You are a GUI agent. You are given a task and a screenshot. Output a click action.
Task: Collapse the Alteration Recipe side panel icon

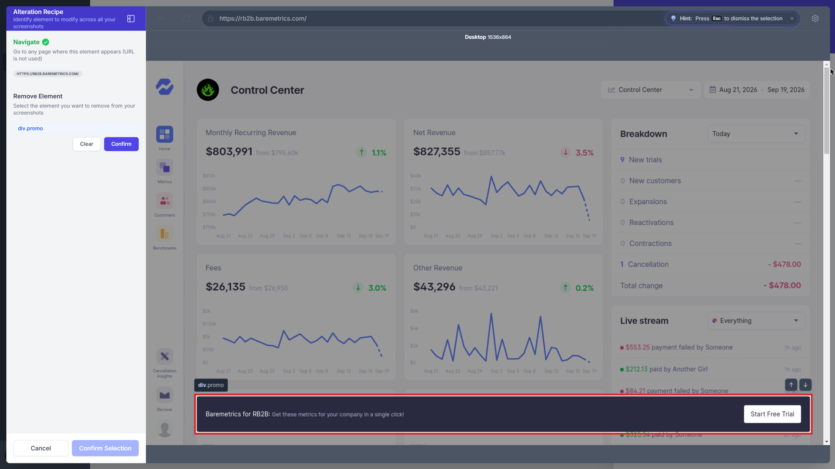coord(131,19)
